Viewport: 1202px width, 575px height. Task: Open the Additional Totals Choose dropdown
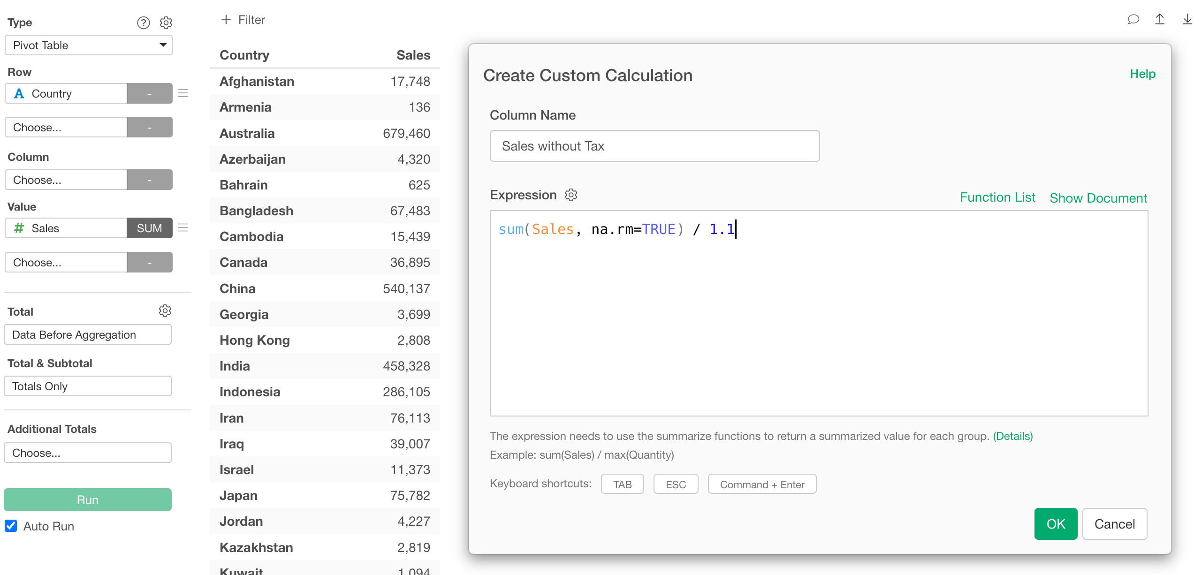88,453
